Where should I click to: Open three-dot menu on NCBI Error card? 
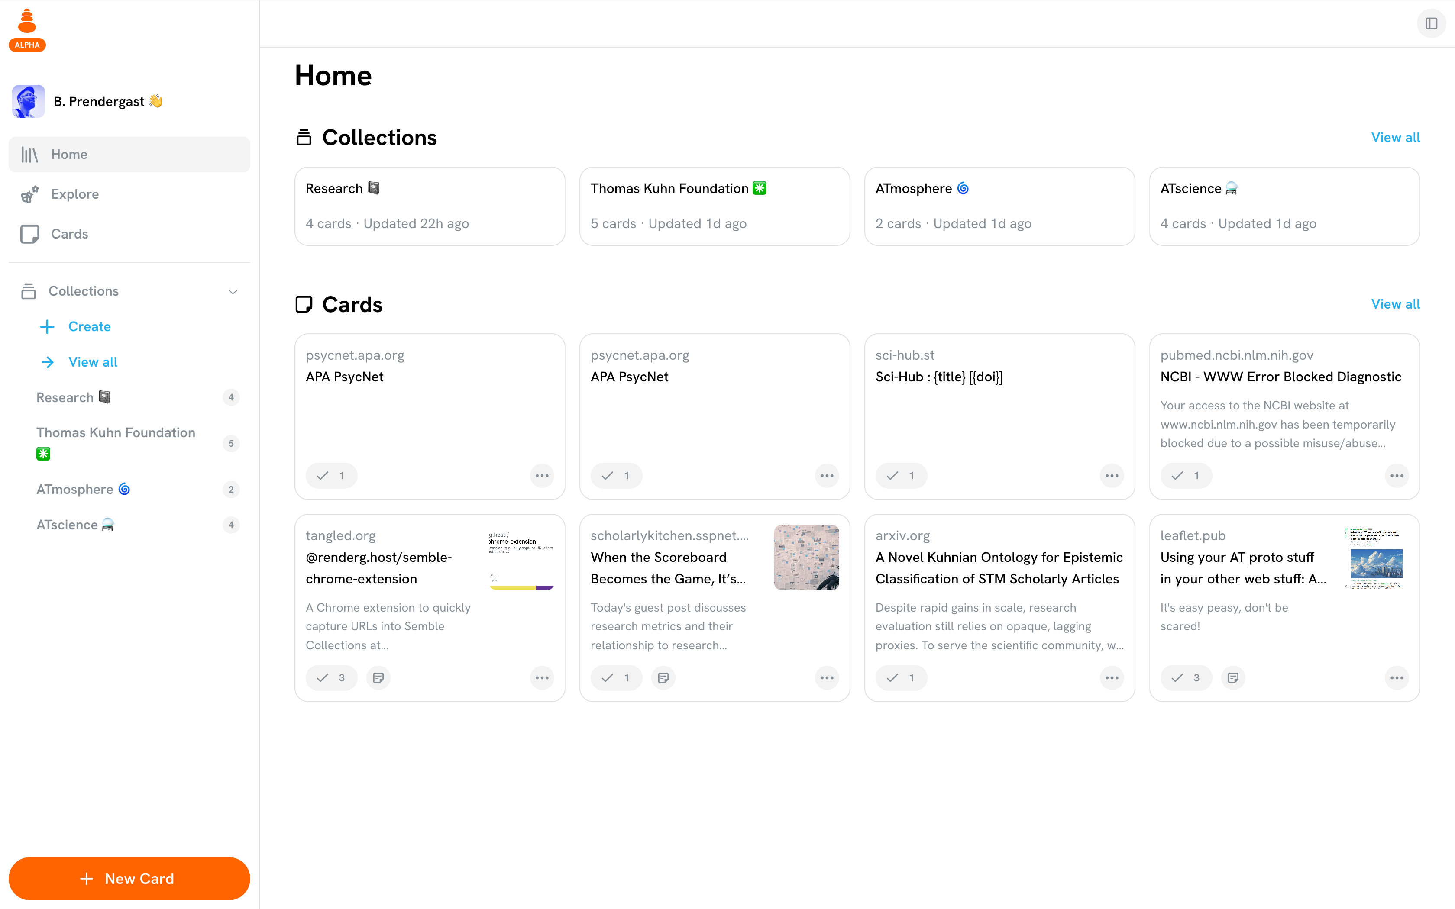click(1396, 476)
